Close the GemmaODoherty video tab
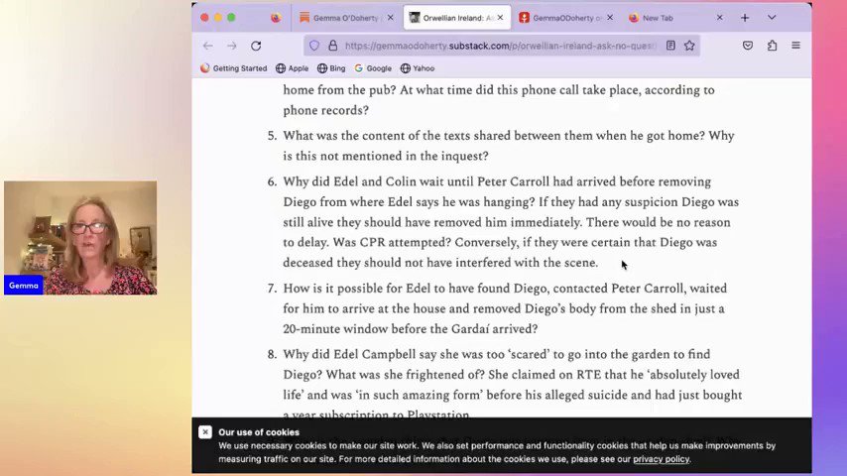847x476 pixels. coord(610,18)
